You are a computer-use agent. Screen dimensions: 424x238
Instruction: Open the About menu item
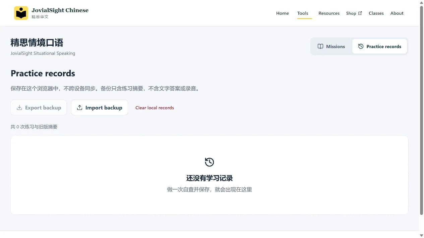397,13
